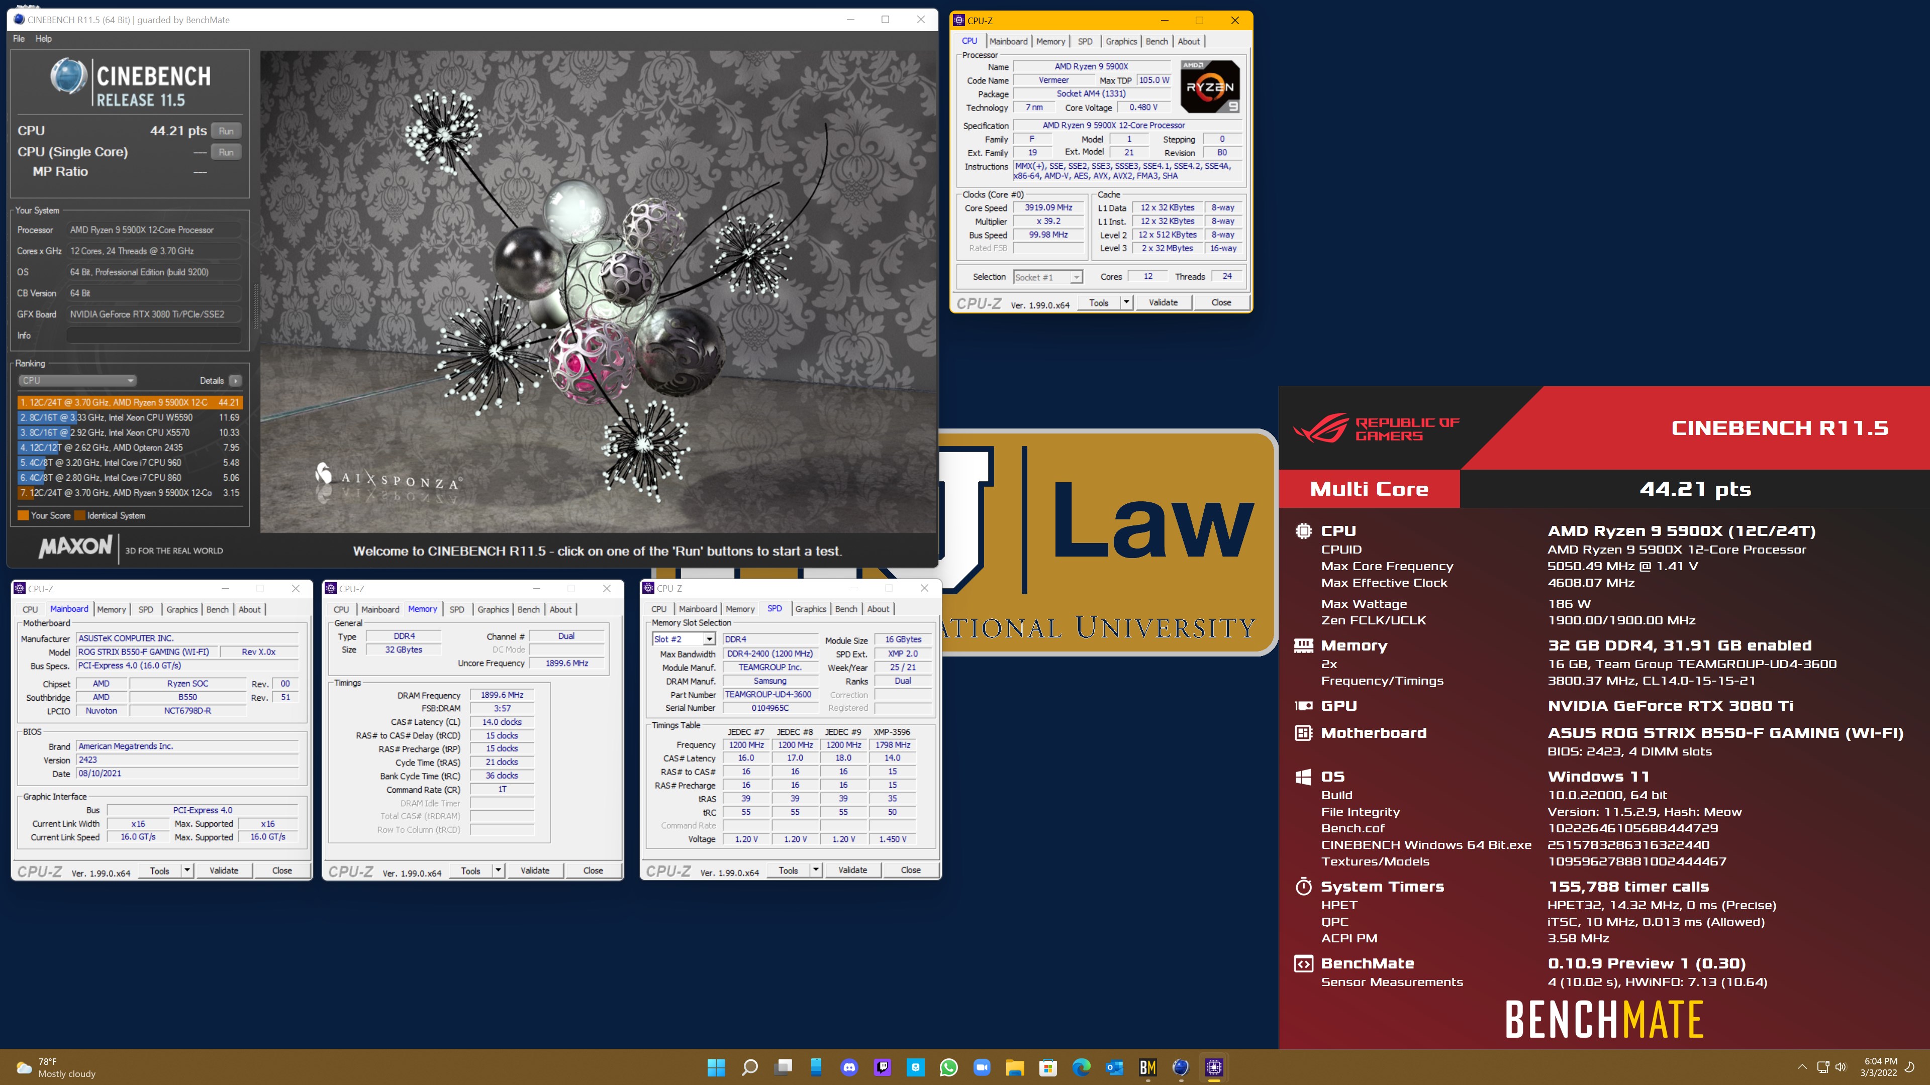1930x1085 pixels.
Task: Open About tab in top-right CPU-Z window
Action: pyautogui.click(x=1188, y=41)
